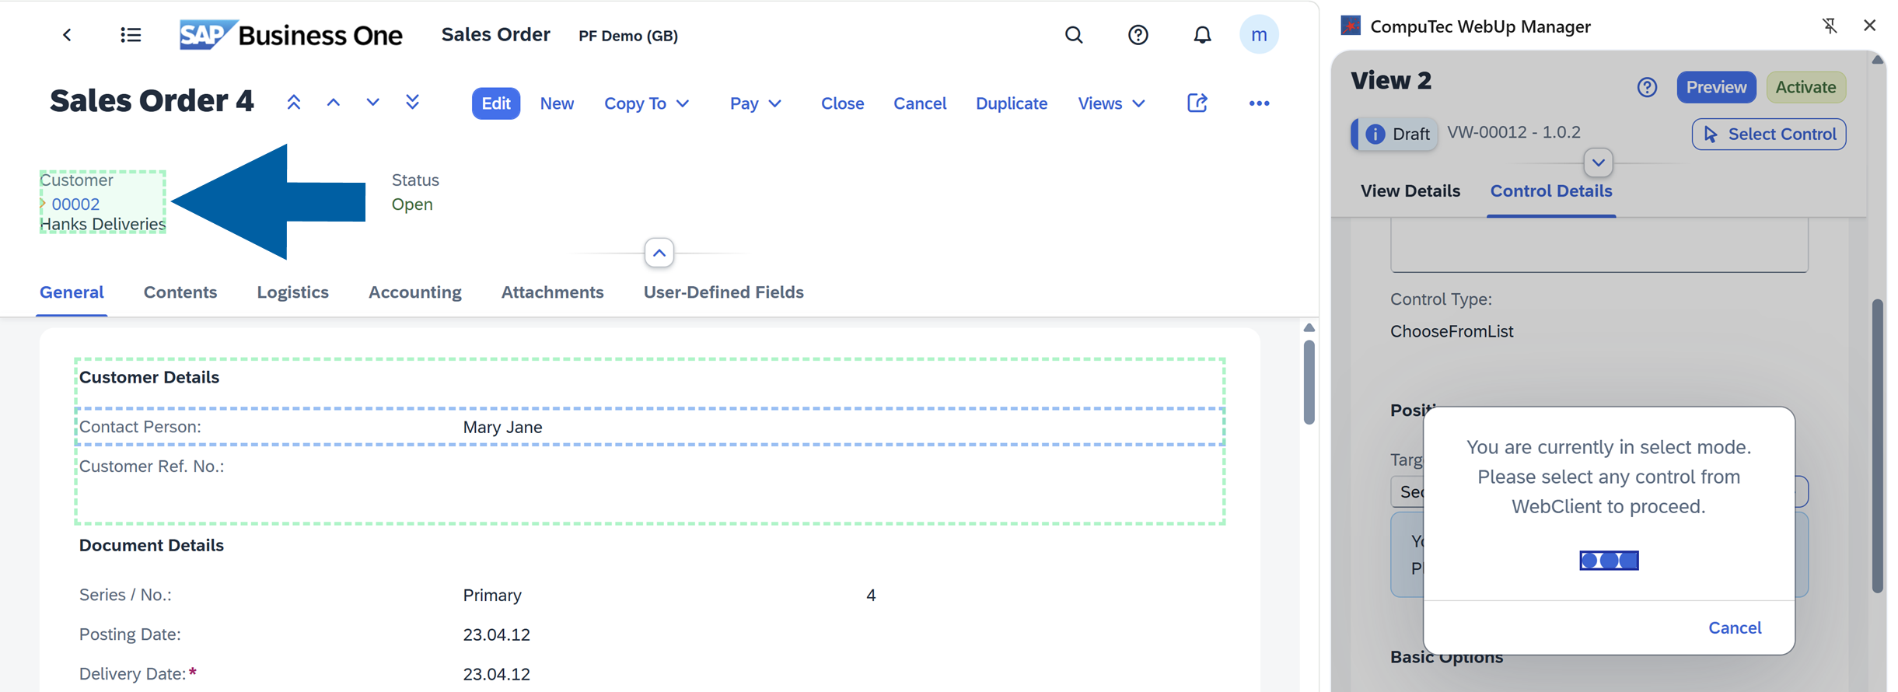Open notifications bell icon

[1201, 35]
